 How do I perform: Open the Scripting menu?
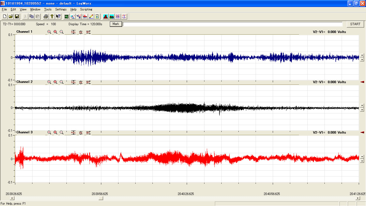[x=86, y=9]
